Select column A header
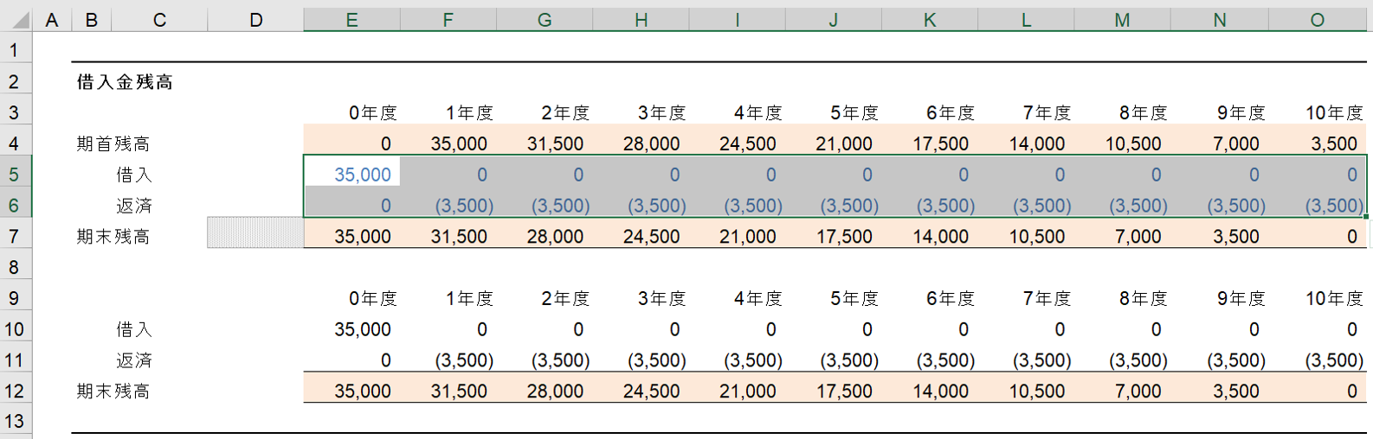The image size is (1373, 439). point(52,20)
